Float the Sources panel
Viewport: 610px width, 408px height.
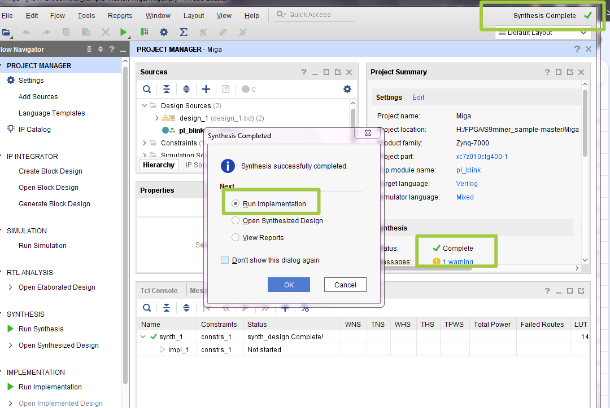coord(338,72)
